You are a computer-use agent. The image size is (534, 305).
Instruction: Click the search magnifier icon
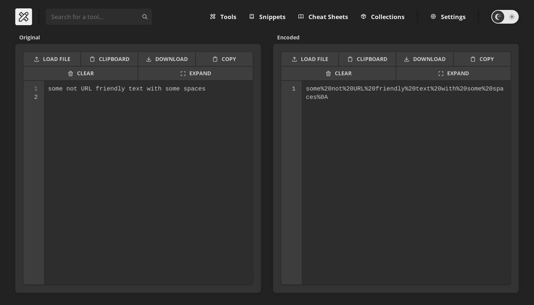145,17
